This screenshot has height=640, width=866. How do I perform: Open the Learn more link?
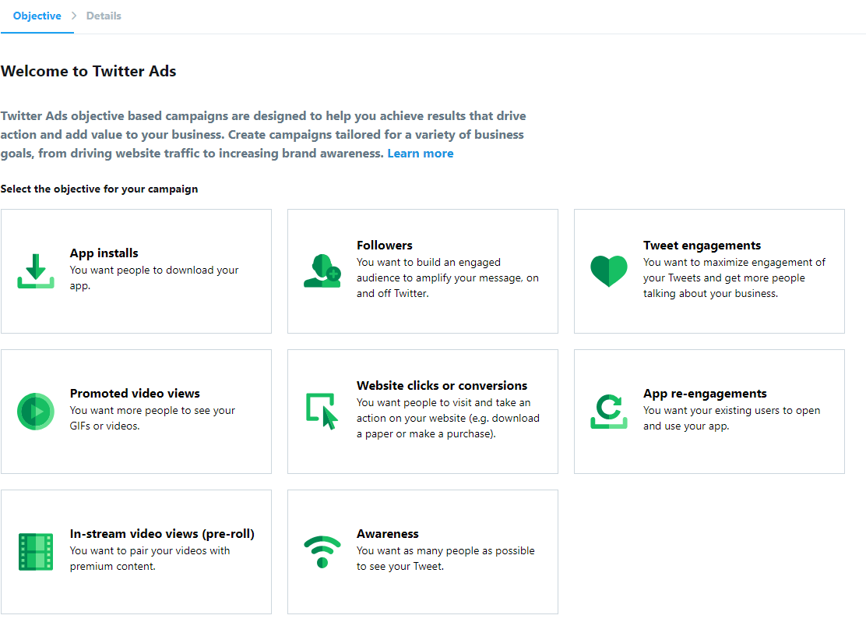point(421,154)
